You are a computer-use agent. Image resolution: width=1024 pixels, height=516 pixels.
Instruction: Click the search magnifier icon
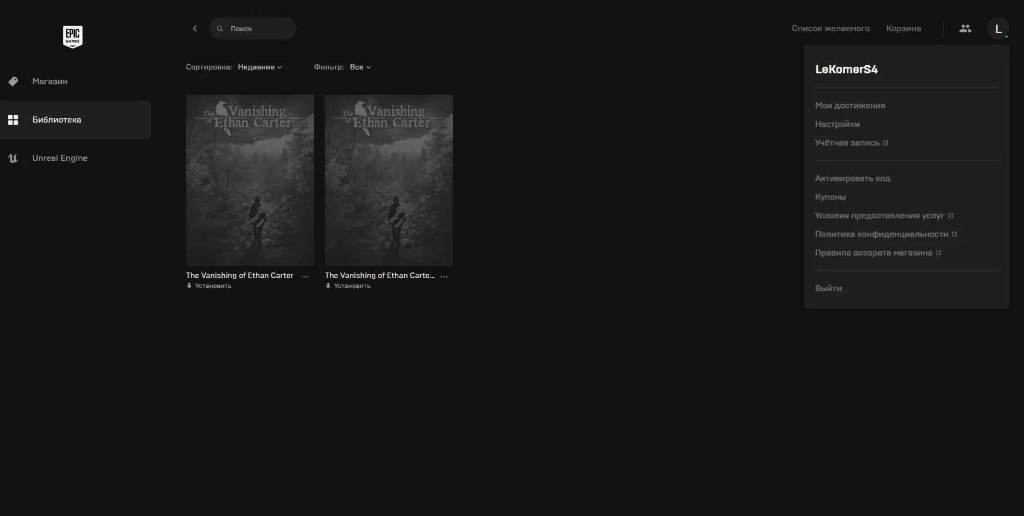(220, 28)
